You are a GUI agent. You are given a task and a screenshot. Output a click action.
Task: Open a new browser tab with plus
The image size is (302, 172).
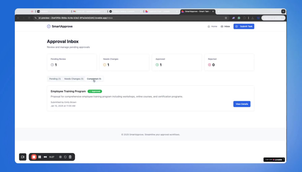(218, 11)
